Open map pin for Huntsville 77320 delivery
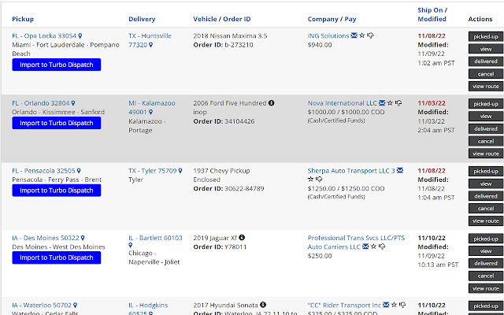 150,45
